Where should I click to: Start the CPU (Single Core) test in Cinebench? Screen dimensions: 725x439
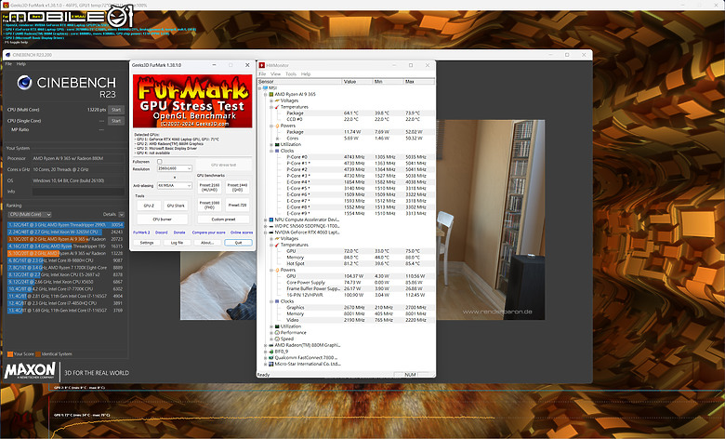116,121
